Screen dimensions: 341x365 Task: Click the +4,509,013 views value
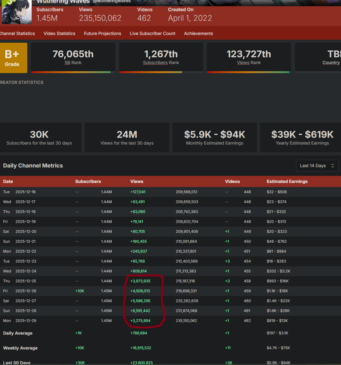click(140, 291)
